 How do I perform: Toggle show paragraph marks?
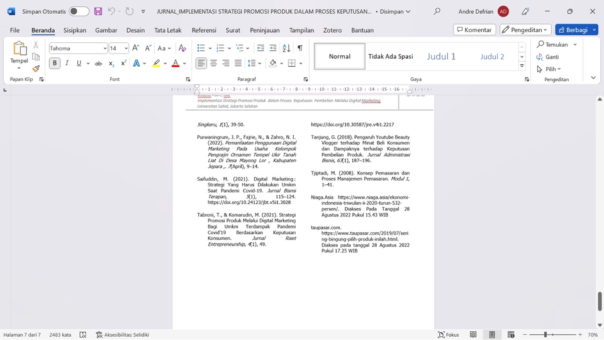300,48
